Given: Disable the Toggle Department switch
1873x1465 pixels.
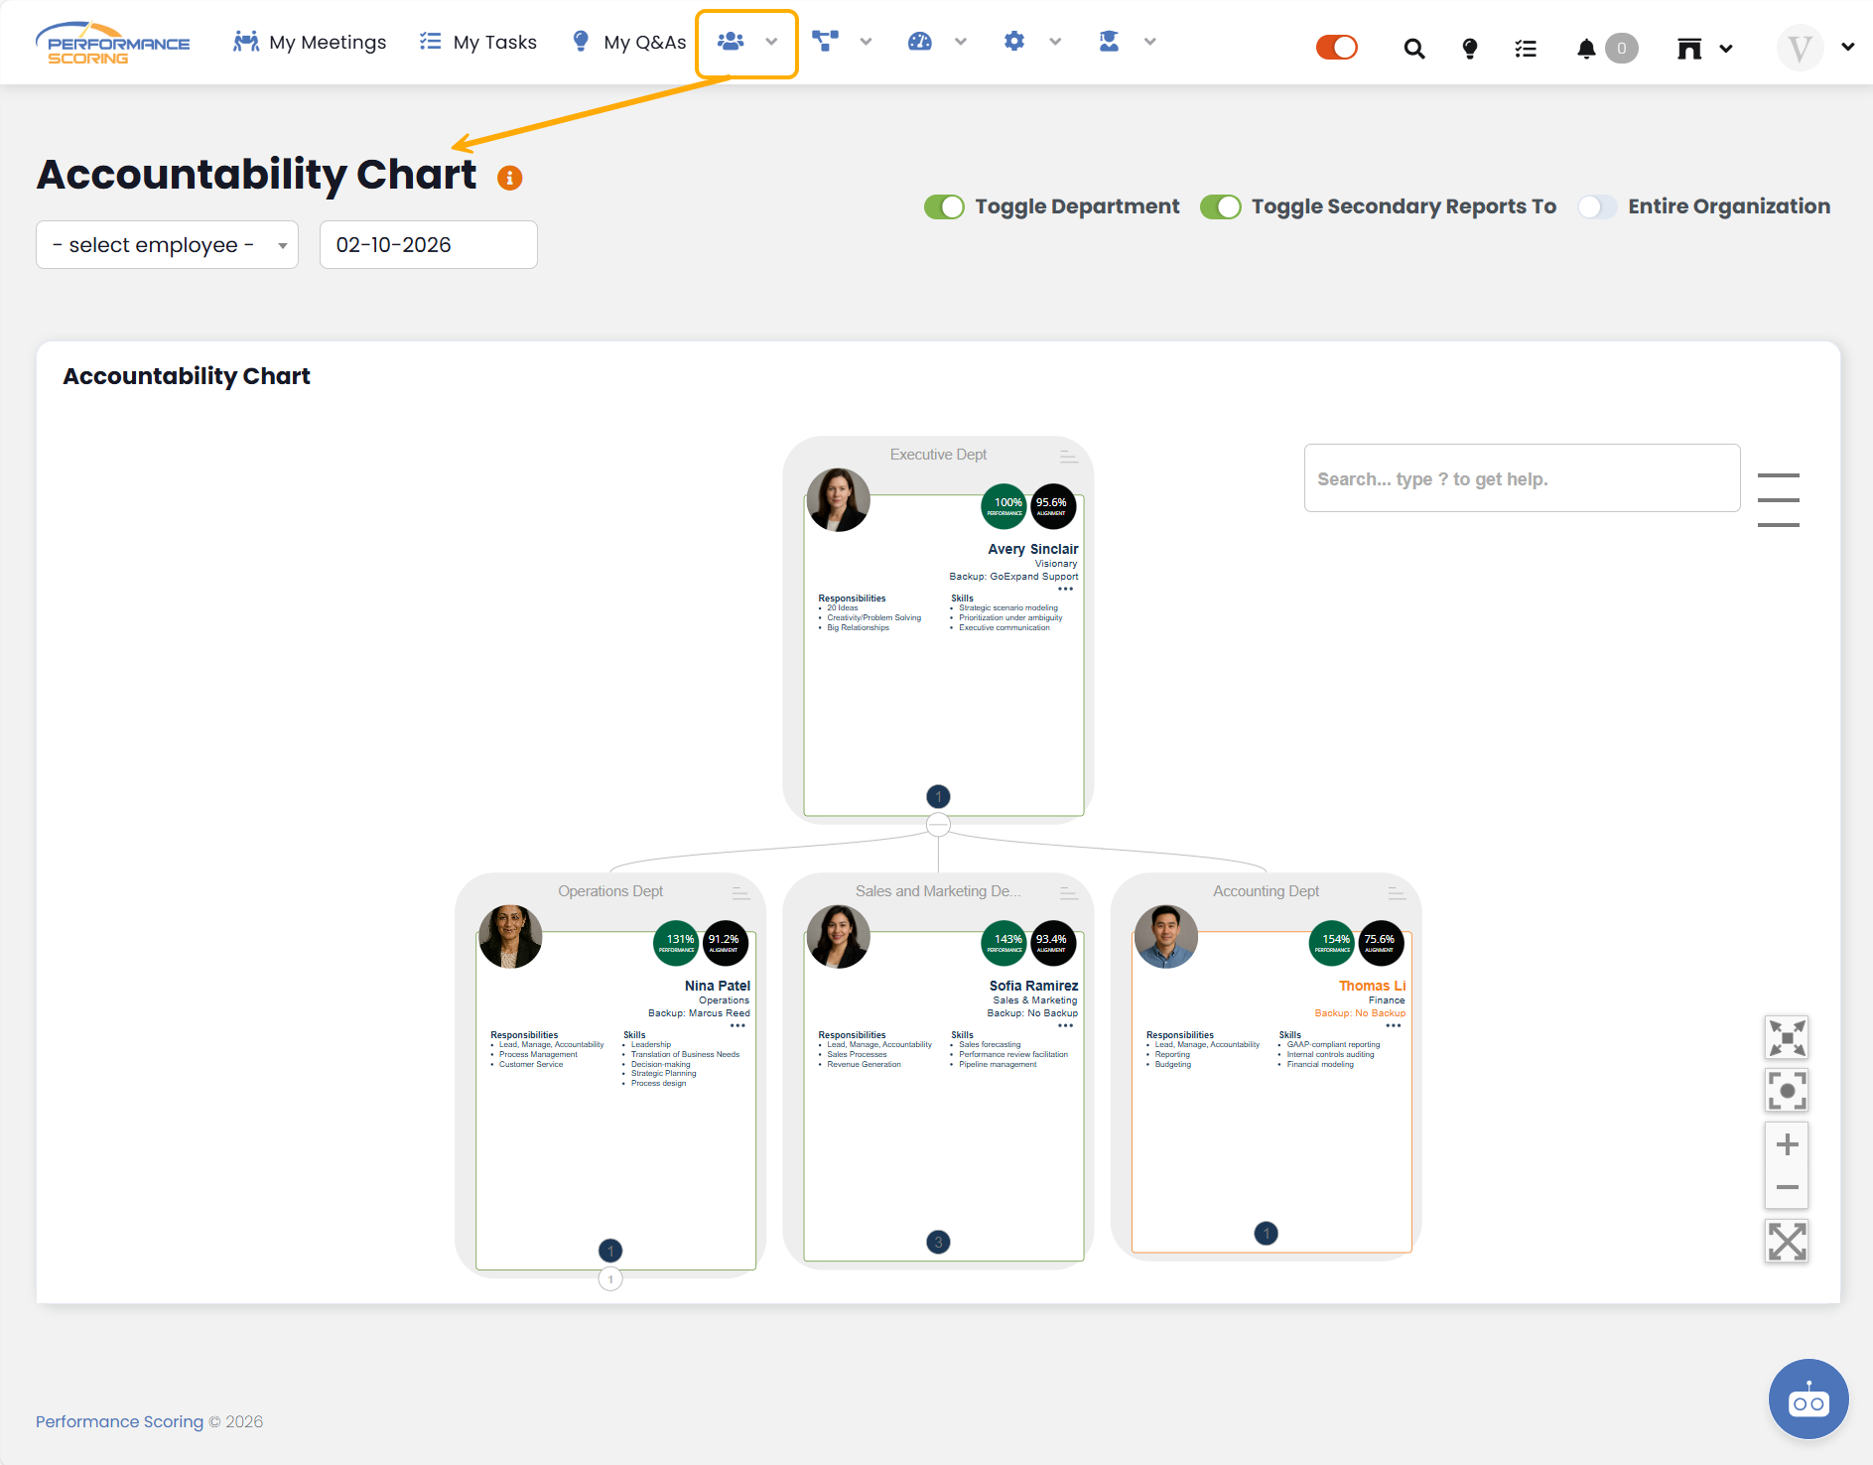Looking at the screenshot, I should pos(944,206).
